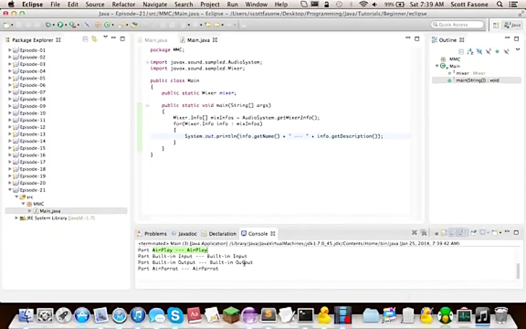Image resolution: width=526 pixels, height=329 pixels.
Task: Click the New file toolbar icon
Action: point(6,25)
